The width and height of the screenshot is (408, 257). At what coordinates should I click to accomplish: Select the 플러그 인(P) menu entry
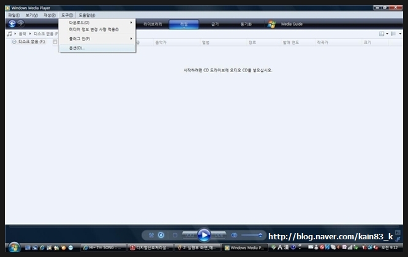97,38
